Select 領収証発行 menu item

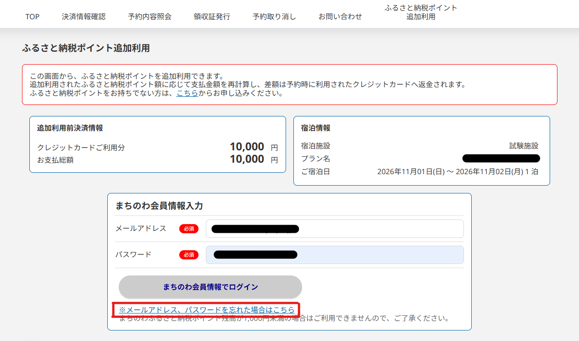(x=212, y=16)
